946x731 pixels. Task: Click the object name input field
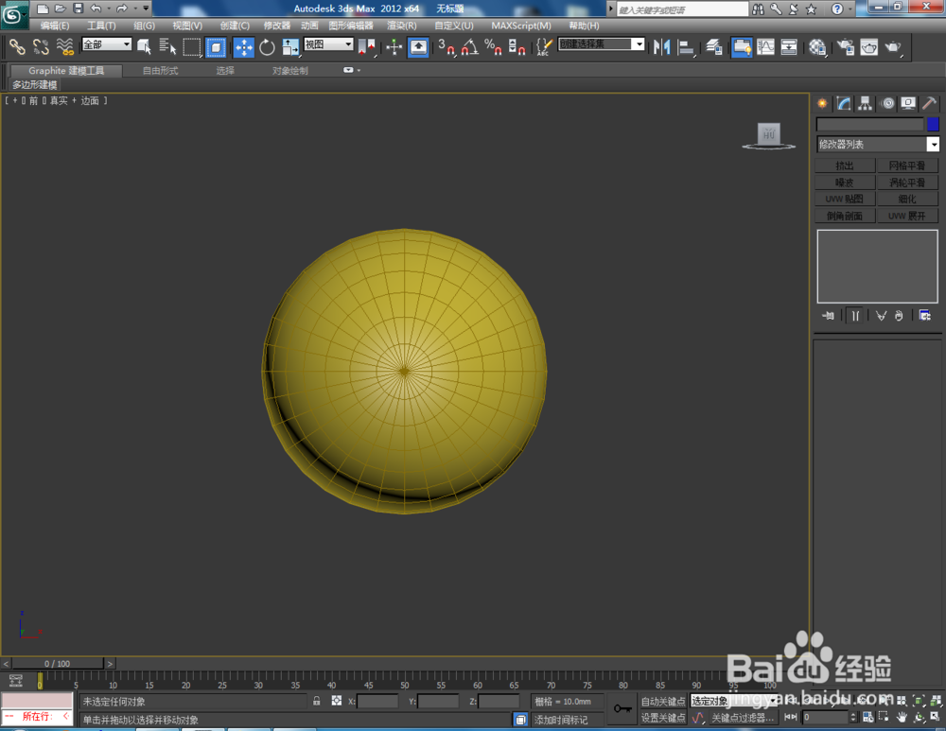tap(870, 124)
